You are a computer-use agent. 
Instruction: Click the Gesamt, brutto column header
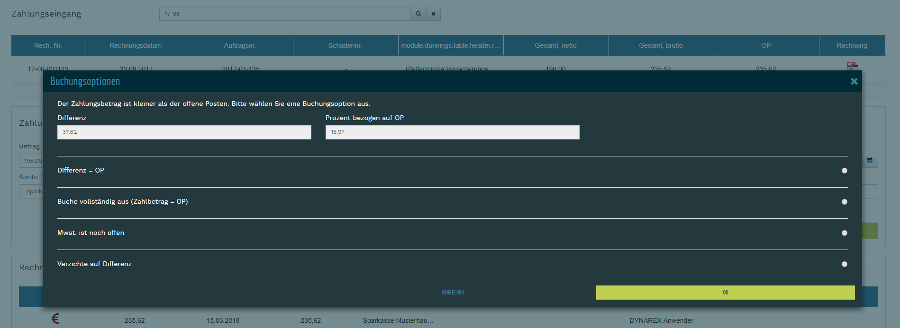661,45
